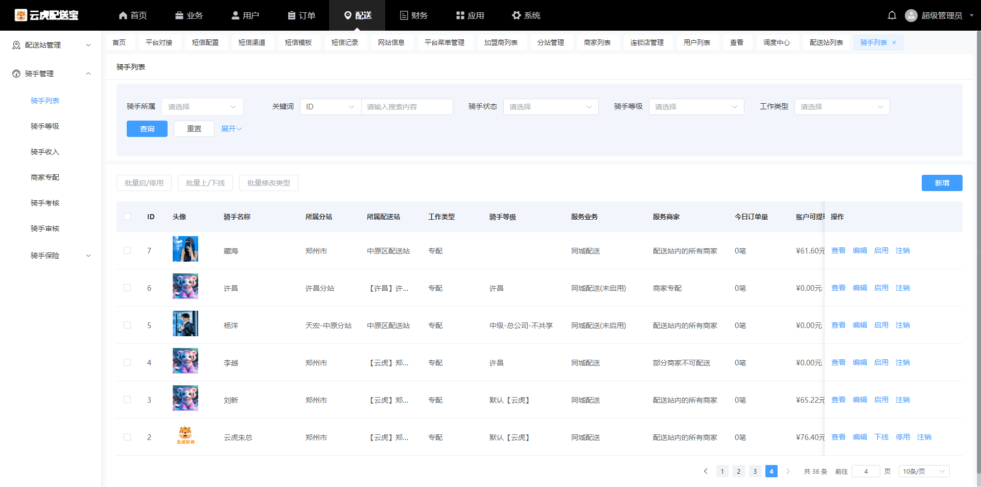Screen dimensions: 981x487
Task: Close the 骑手列表 tab with X
Action: (894, 42)
